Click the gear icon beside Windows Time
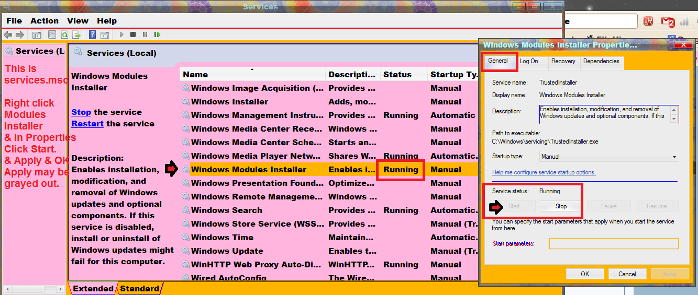Viewport: 698px width, 295px height. click(186, 238)
